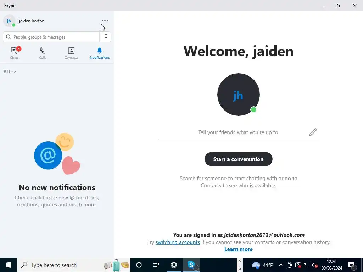Switch to the Calls tab
The width and height of the screenshot is (363, 272).
(43, 53)
